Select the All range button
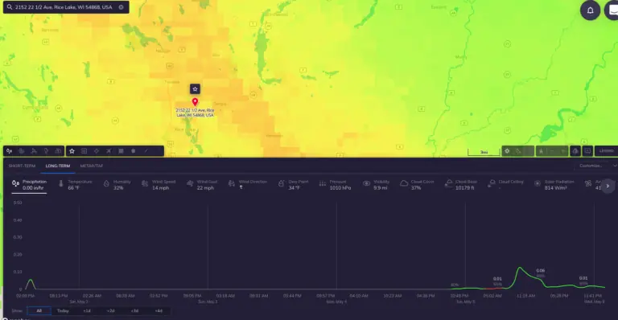Image resolution: width=618 pixels, height=320 pixels. (x=39, y=310)
